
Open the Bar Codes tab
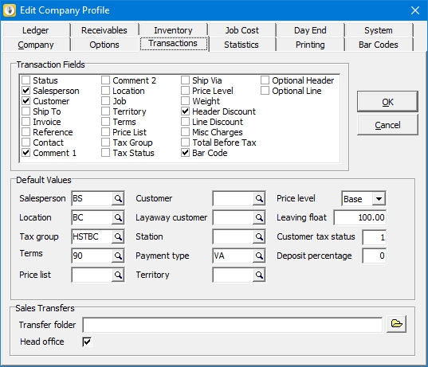(379, 45)
